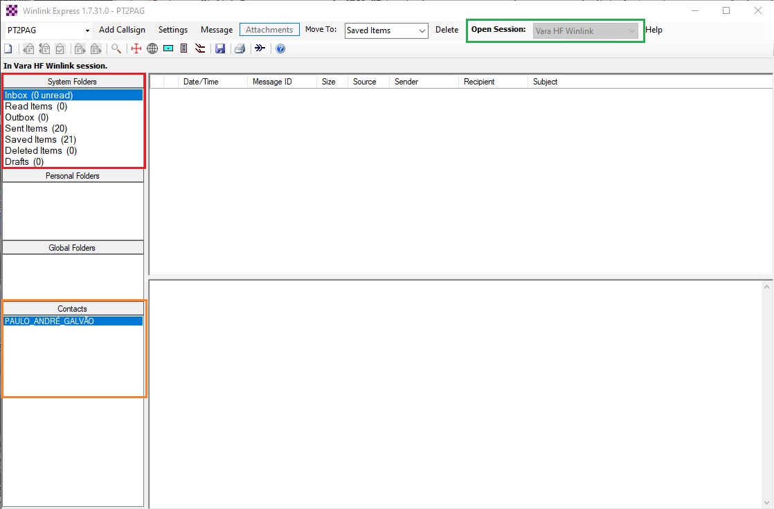Click the Attachments button

[269, 30]
